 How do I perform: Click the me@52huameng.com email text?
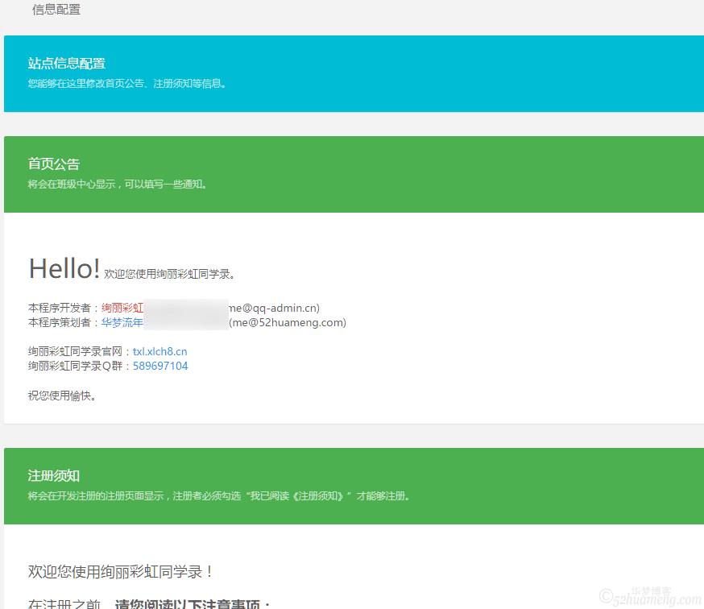point(288,322)
